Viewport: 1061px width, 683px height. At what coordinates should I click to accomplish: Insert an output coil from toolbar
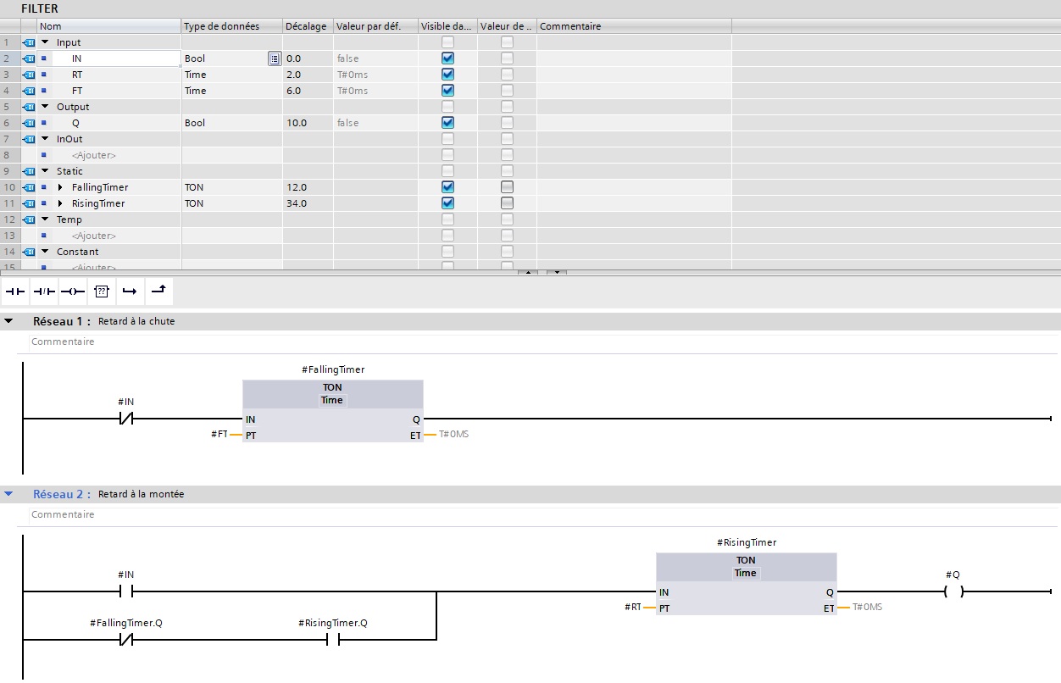click(x=72, y=292)
